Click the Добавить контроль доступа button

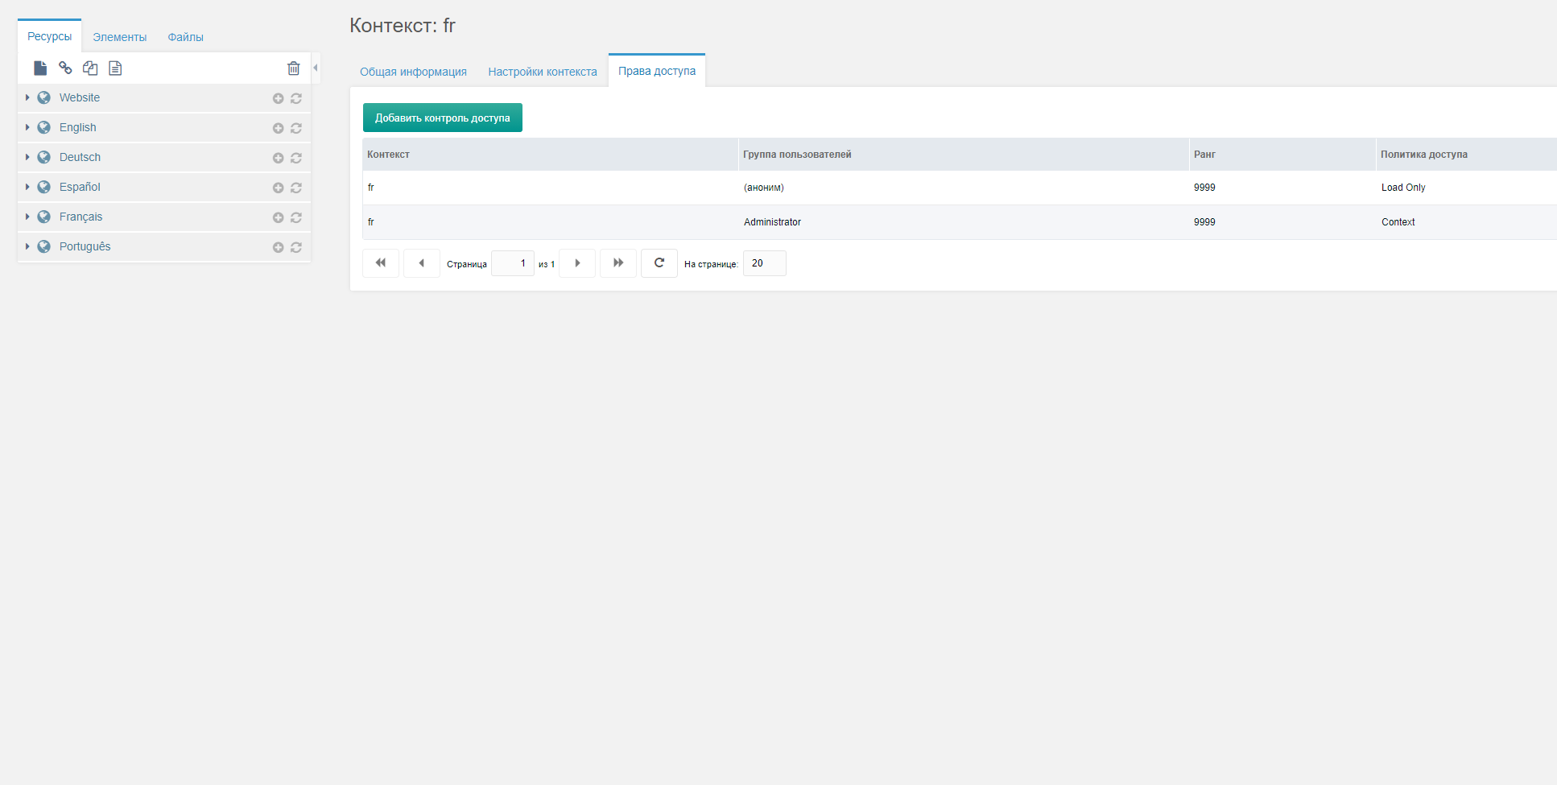click(x=443, y=118)
